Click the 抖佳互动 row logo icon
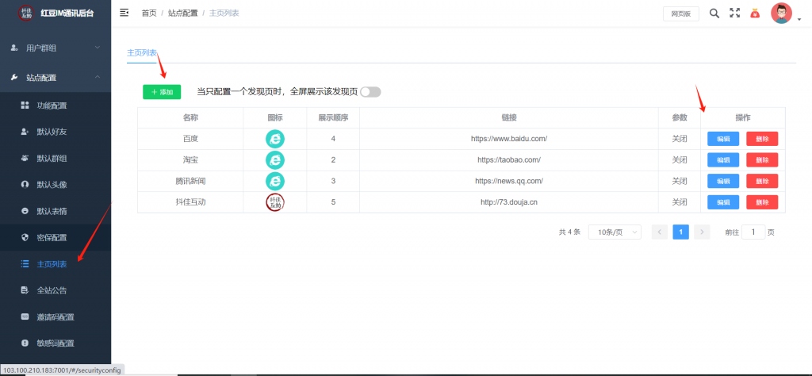The height and width of the screenshot is (376, 812). pos(274,202)
